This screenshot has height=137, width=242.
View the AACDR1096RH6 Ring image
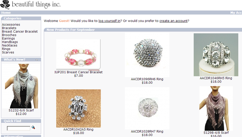(x=147, y=55)
